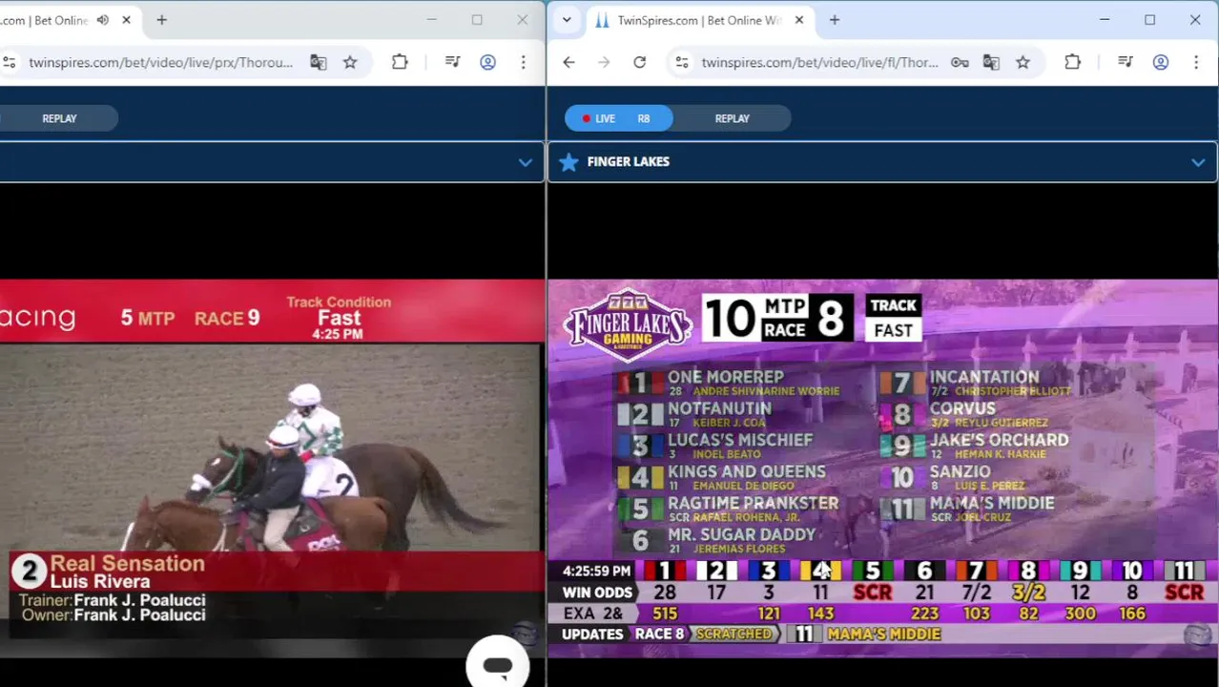Open Chrome menu dots in left window
The width and height of the screenshot is (1219, 687).
[523, 62]
